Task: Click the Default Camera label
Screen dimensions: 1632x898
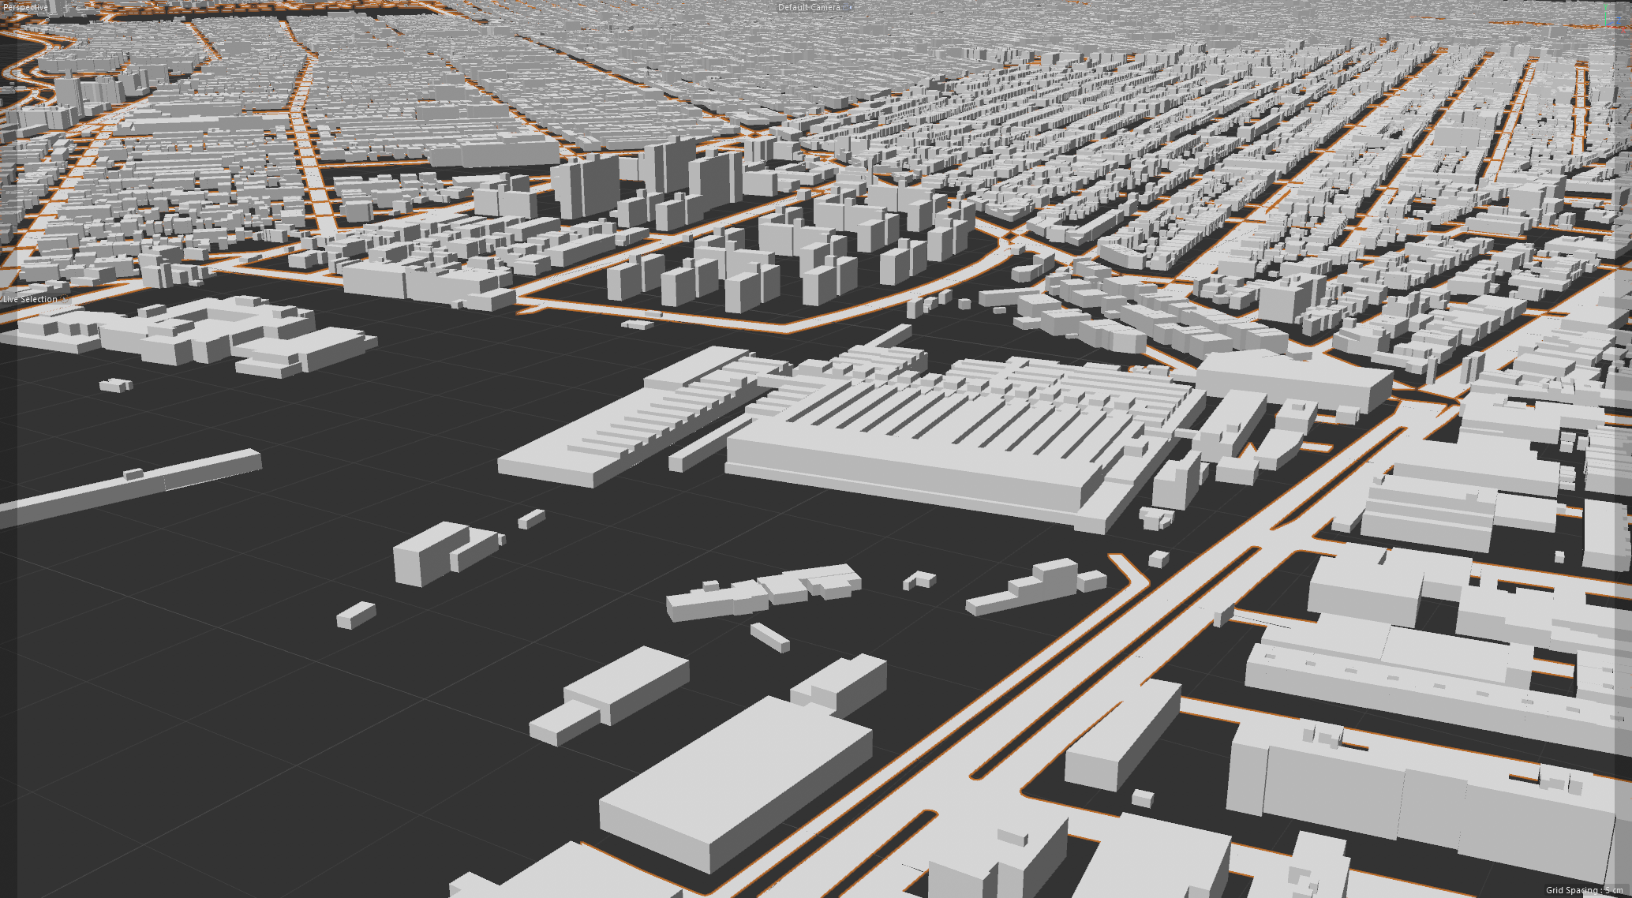Action: [809, 7]
